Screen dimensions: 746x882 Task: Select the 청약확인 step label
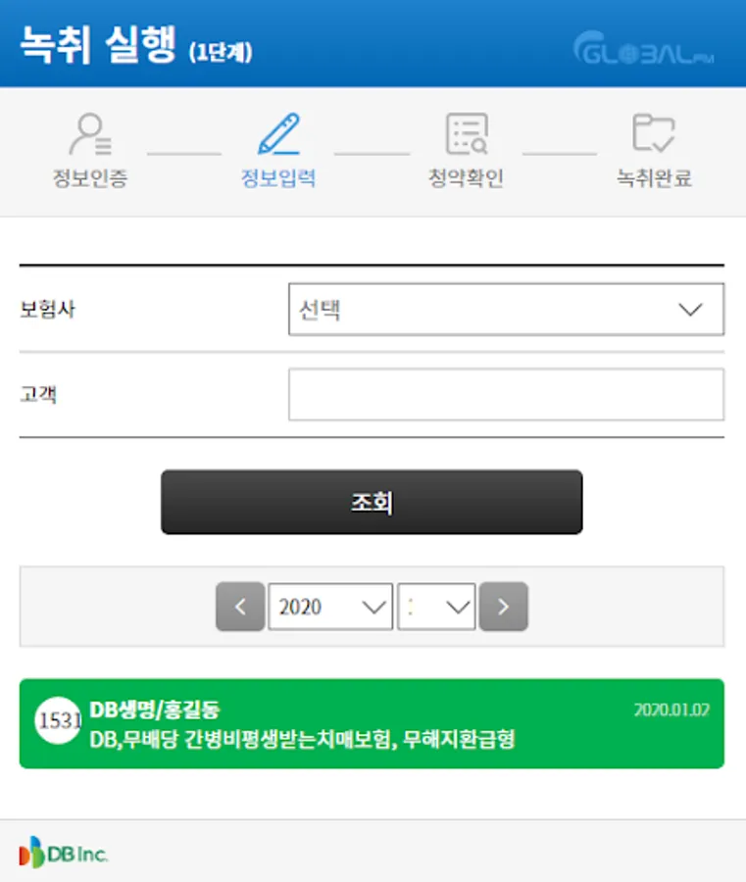(466, 178)
